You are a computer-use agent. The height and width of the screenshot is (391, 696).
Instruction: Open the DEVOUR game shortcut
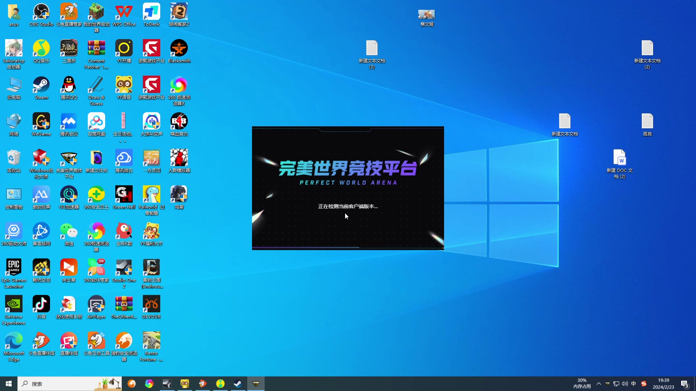(152, 307)
